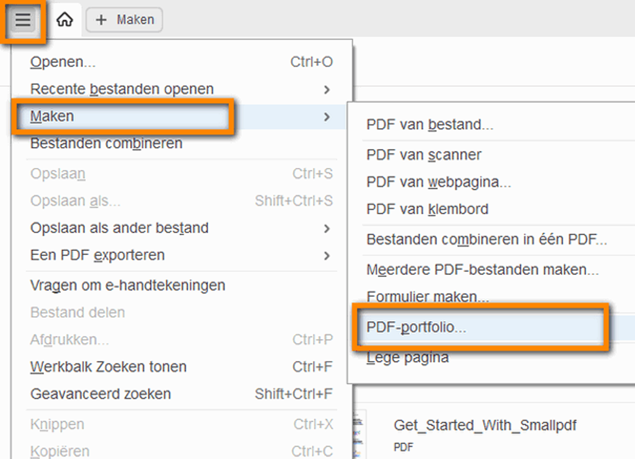
Task: Choose PDF van klembord
Action: coord(427,209)
